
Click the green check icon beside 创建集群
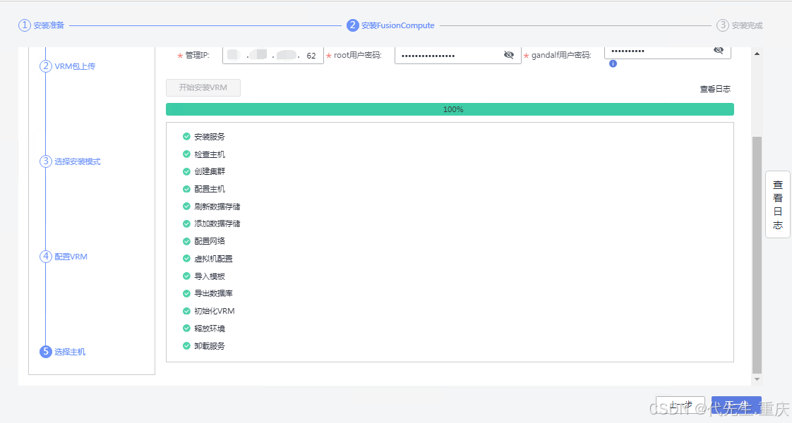186,171
